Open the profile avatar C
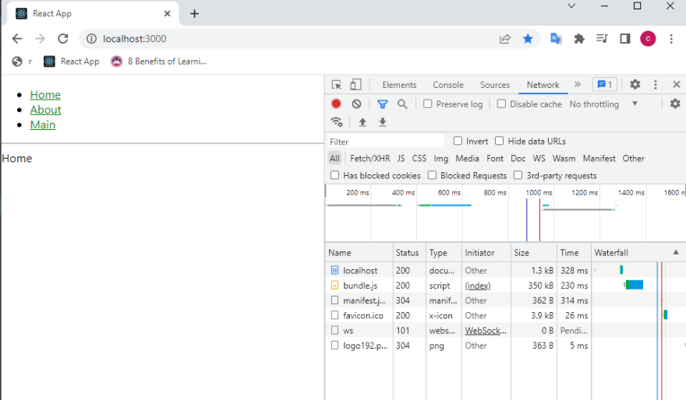 click(648, 39)
